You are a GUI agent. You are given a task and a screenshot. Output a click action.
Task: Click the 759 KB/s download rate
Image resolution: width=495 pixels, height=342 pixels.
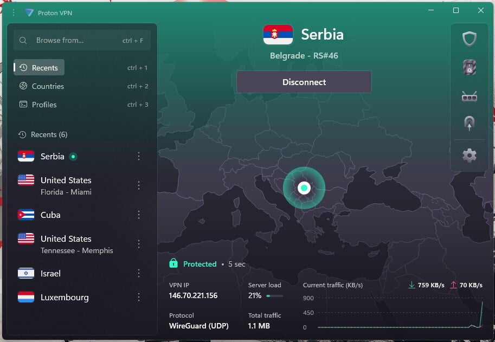[431, 285]
